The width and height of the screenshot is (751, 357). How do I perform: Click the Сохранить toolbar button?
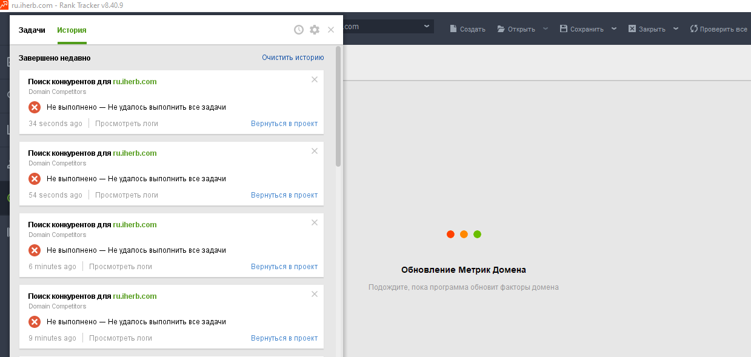pyautogui.click(x=582, y=29)
